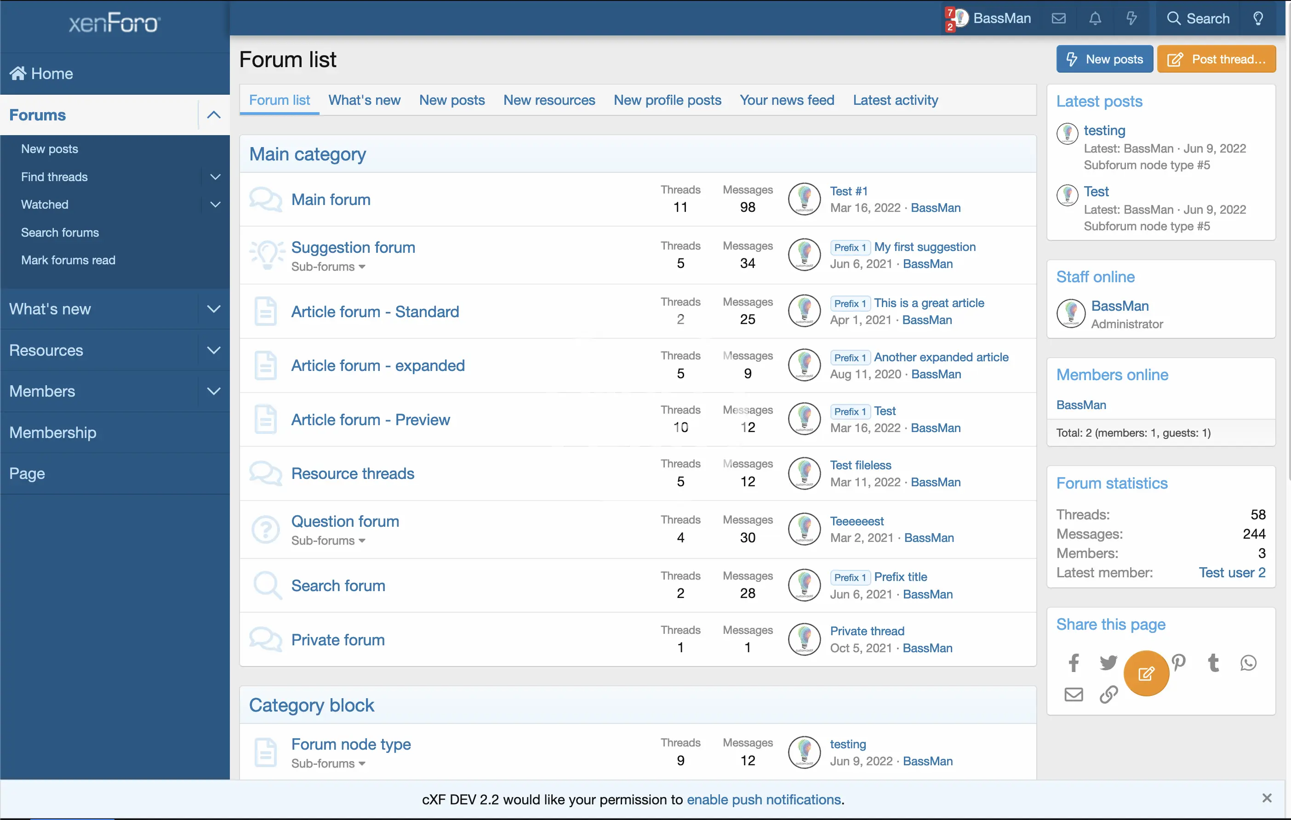The height and width of the screenshot is (820, 1291).
Task: Click the New posts blue button
Action: pos(1104,59)
